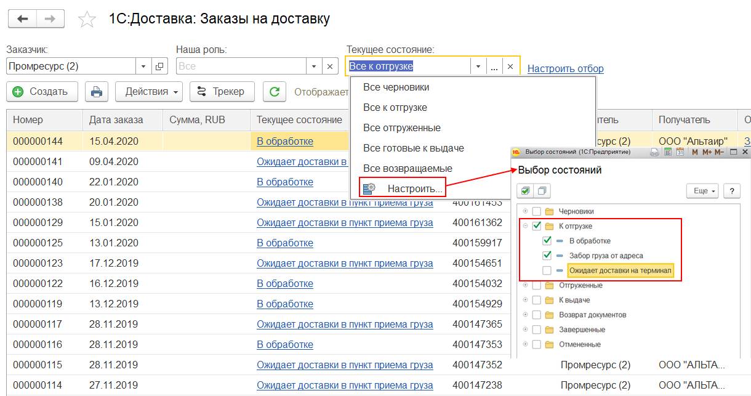Refresh the orders list
This screenshot has width=751, height=396.
point(275,92)
